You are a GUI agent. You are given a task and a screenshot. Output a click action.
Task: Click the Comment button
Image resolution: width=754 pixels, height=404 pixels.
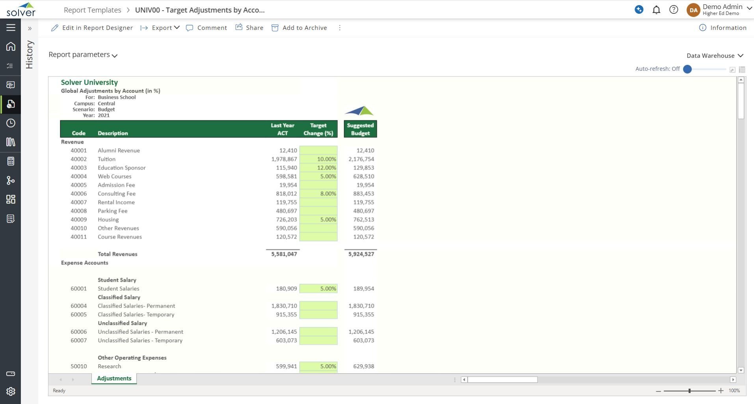(x=207, y=28)
